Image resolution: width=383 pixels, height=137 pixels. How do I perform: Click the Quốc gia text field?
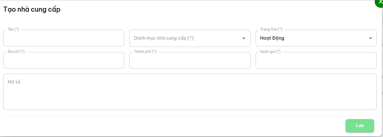point(316,61)
